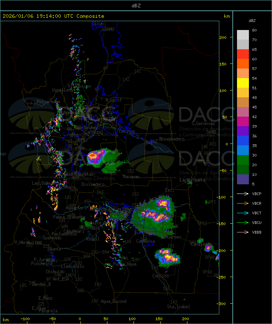The image size is (272, 324).
Task: Click the dBZ title at the top
Action: [136, 5]
